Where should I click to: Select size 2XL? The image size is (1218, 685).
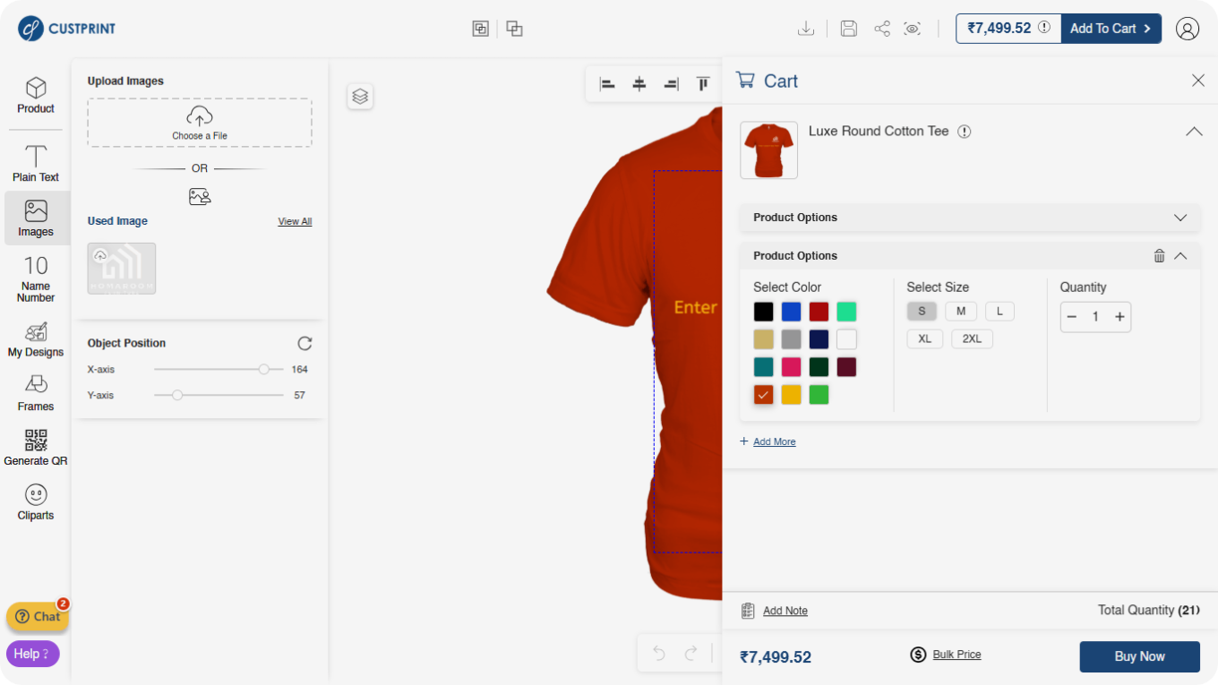(973, 339)
